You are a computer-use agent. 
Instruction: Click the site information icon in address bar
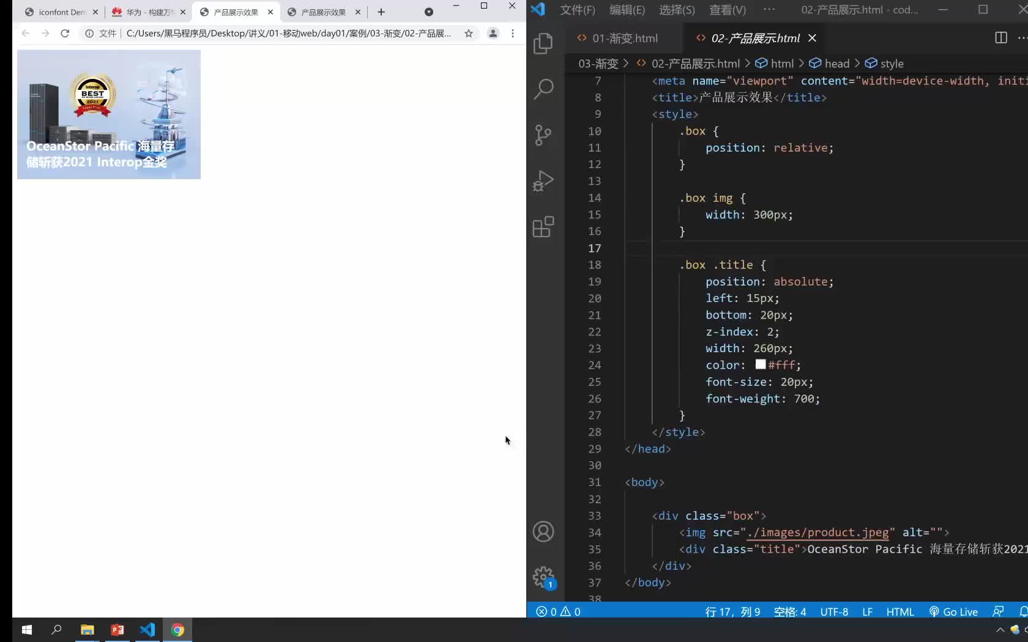[x=89, y=33]
